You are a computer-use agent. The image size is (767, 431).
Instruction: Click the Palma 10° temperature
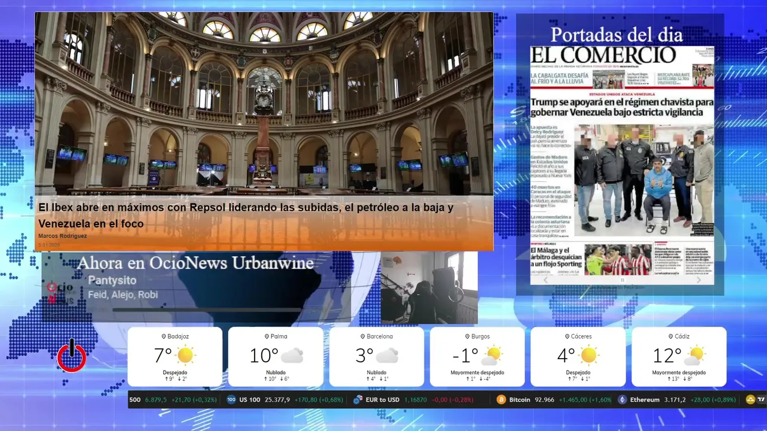pyautogui.click(x=264, y=356)
